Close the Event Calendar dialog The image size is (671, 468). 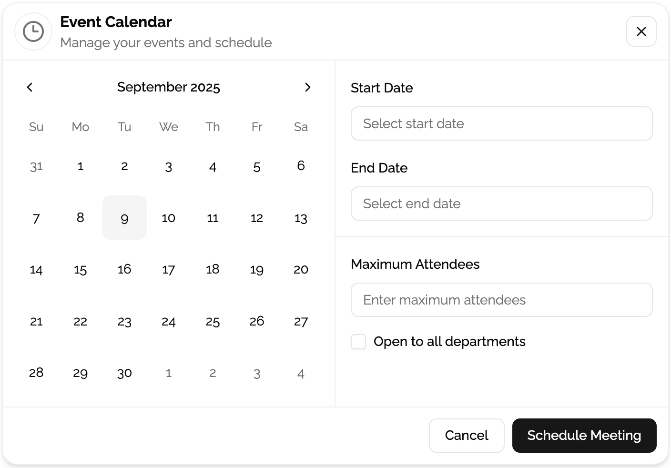[x=641, y=31]
